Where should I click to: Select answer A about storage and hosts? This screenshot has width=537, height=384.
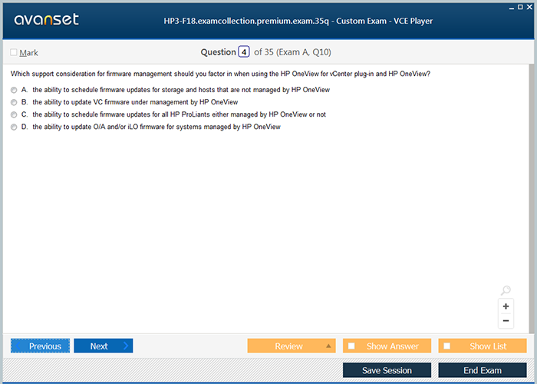click(x=14, y=90)
